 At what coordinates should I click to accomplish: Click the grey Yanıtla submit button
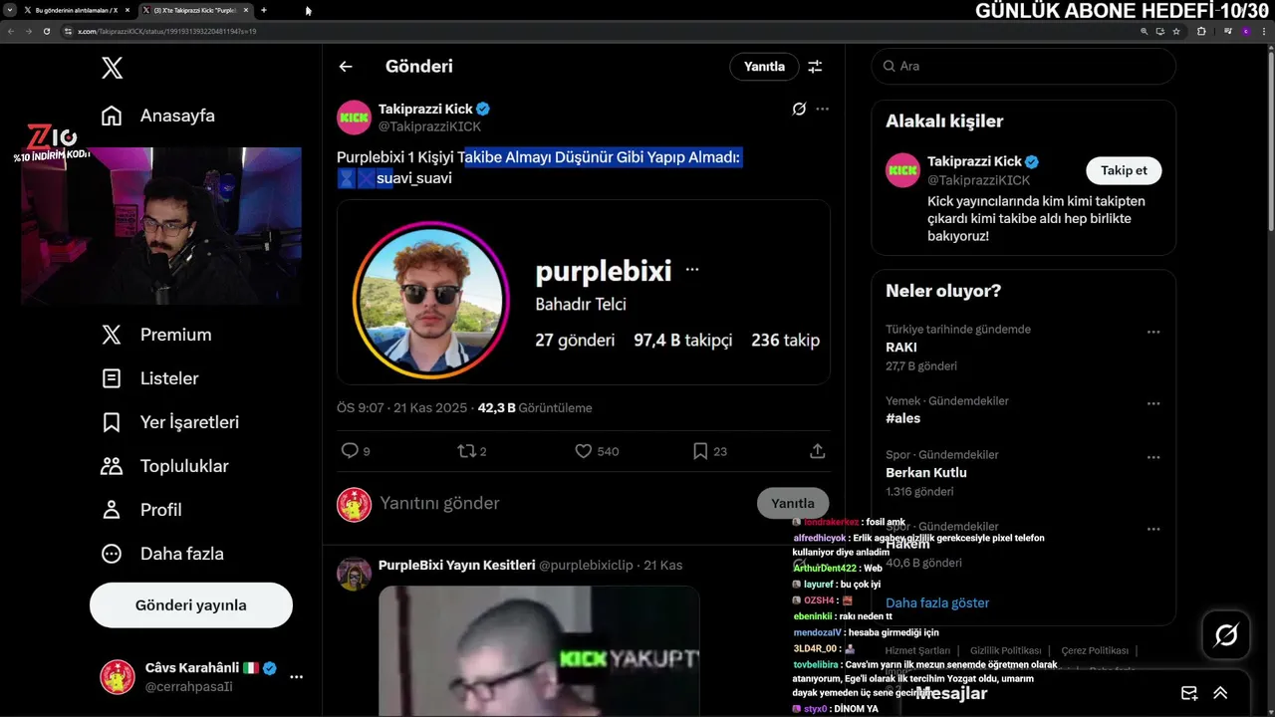(x=793, y=504)
